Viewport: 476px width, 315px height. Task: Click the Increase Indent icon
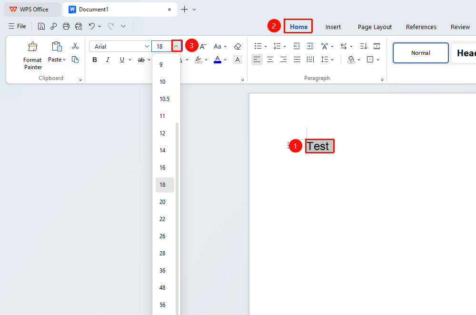click(x=310, y=46)
